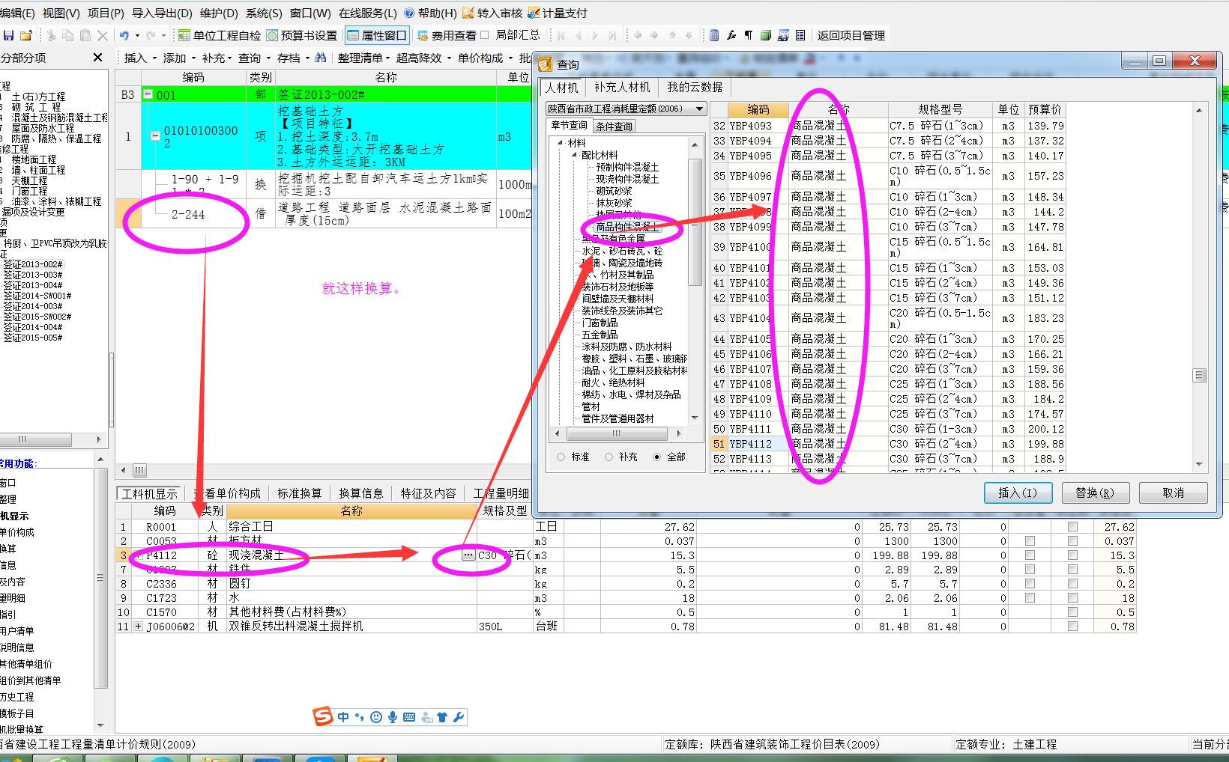Click the green book icon
Screen dimensions: 1229x762
(x=766, y=35)
